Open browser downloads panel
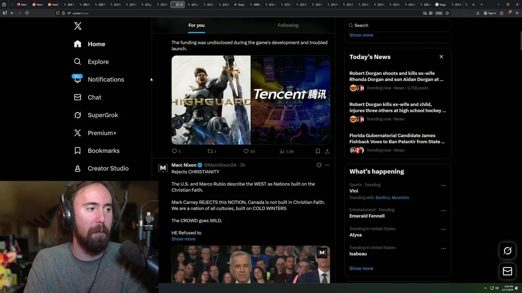This screenshot has width=522, height=293. pyautogui.click(x=478, y=13)
